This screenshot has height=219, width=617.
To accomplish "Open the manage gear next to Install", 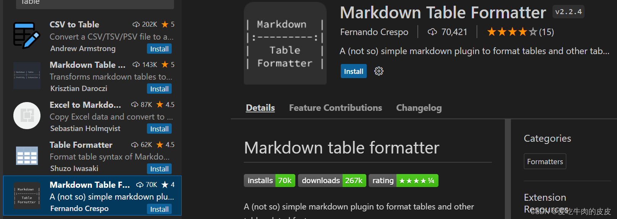I will [379, 71].
